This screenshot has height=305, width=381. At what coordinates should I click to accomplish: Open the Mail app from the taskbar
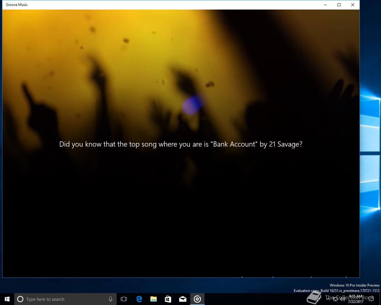click(x=183, y=299)
